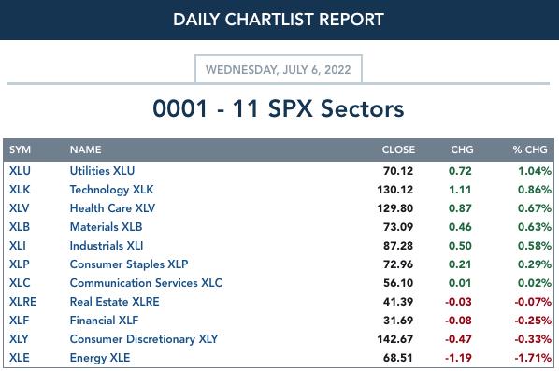Sort by the SYM column header
Viewport: 559px width, 371px height.
(20, 150)
